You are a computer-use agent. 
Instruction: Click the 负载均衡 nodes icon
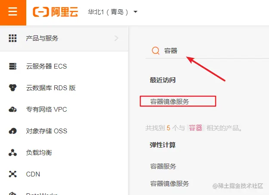coord(12,153)
